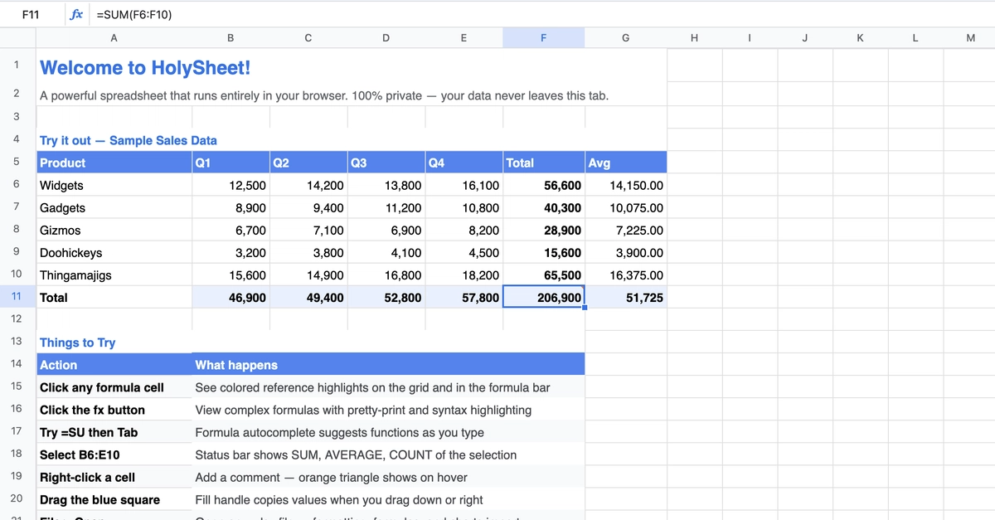Select column E header
The height and width of the screenshot is (520, 995).
click(464, 37)
